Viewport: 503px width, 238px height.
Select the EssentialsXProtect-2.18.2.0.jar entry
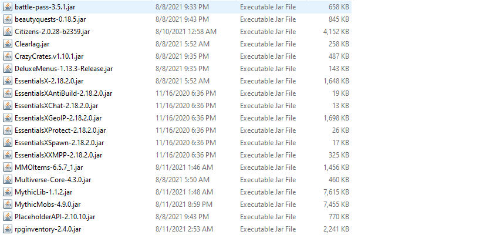pyautogui.click(x=60, y=130)
